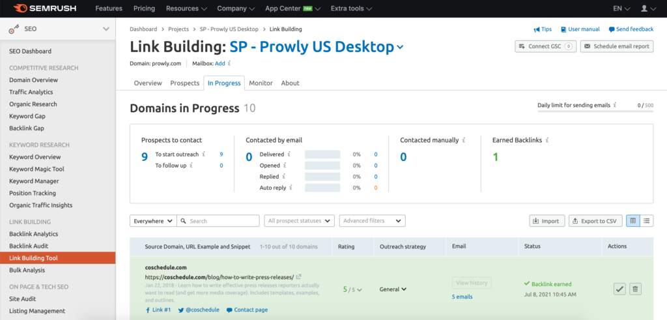Screen dimensions: 667x320
Task: Collapse the SEO sidebar section toggle
Action: coord(106,29)
